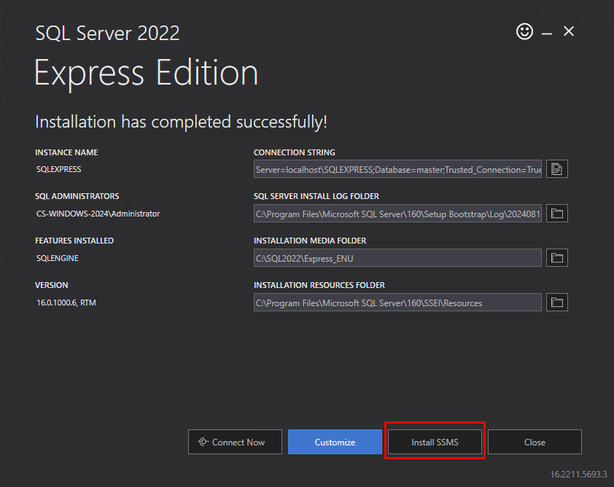Screen dimensions: 614x487
Task: Open the Customize setup options
Action: point(335,442)
